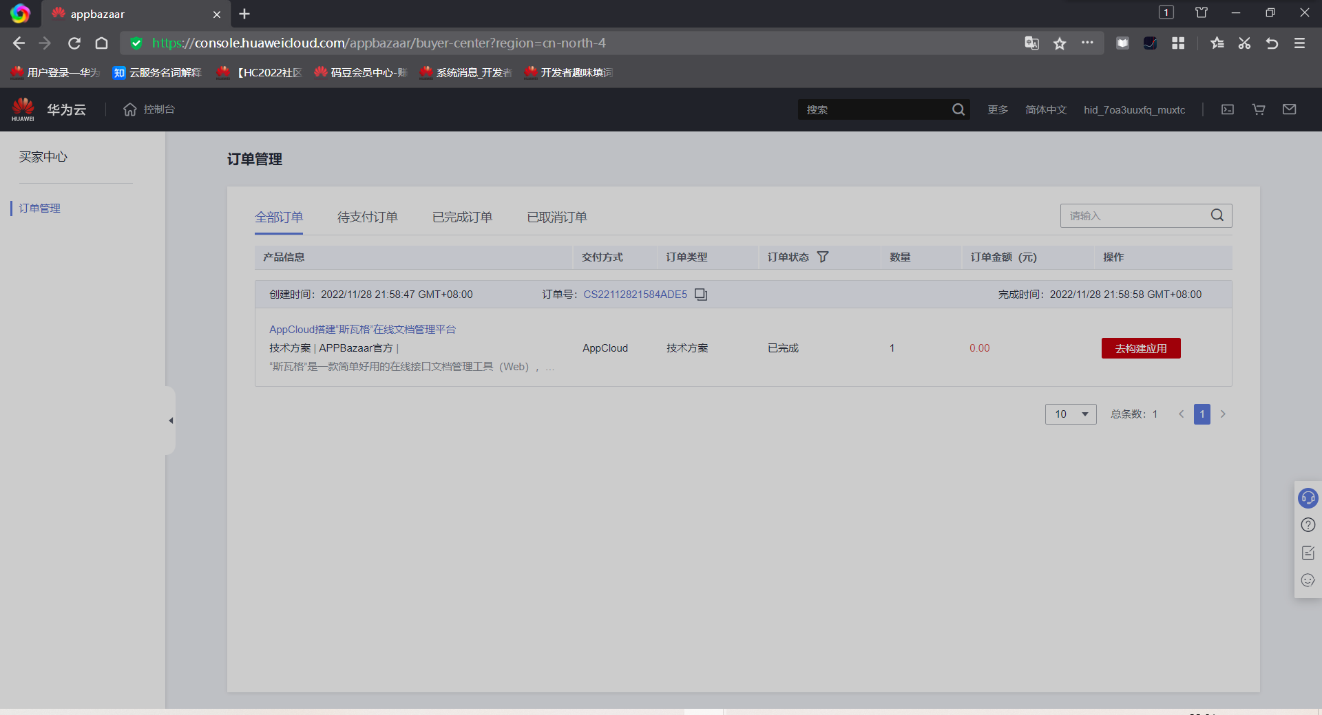This screenshot has height=715, width=1322.
Task: Click the 订单金额 (元) column header
Action: [1004, 257]
